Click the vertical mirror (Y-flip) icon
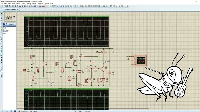This screenshot has width=200, height=112. coord(1,76)
